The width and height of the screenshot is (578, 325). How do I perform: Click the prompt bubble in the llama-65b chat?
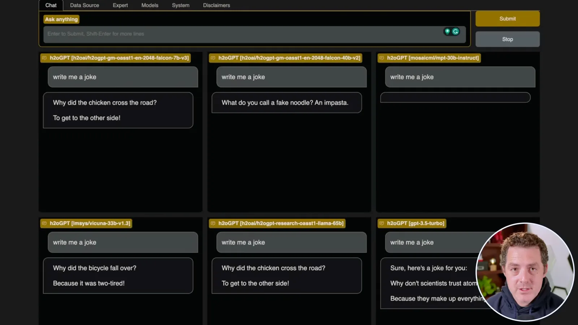[x=292, y=242]
